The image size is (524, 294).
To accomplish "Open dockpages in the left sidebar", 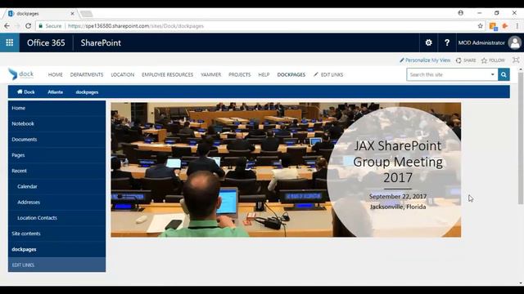I will [56, 249].
